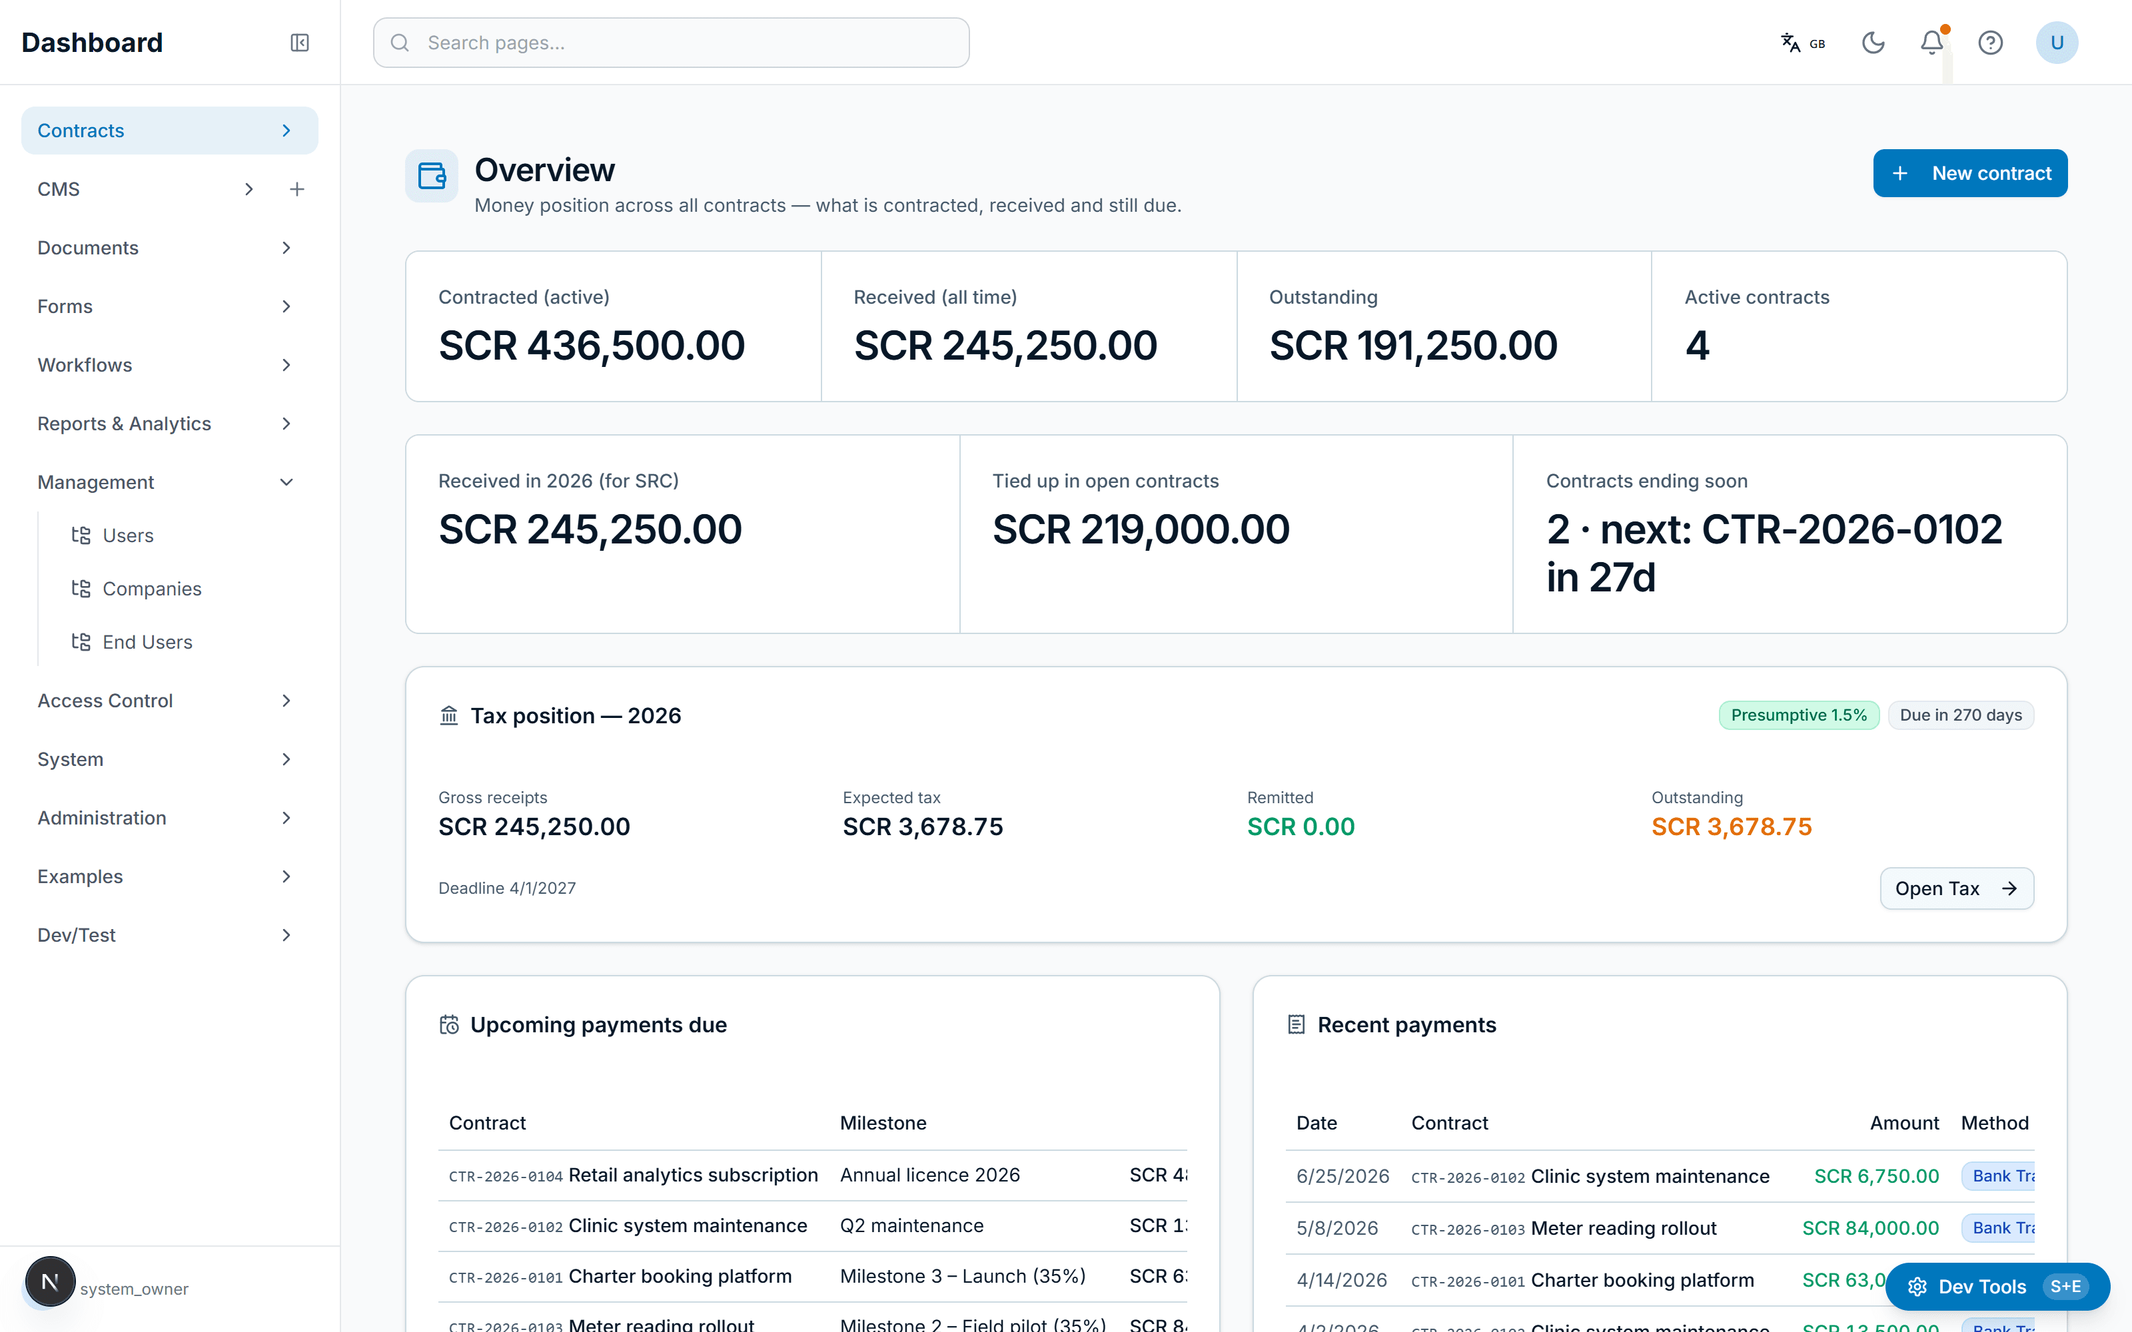This screenshot has width=2132, height=1332.
Task: Click the Deadline 4/1/2027 text
Action: coord(508,889)
